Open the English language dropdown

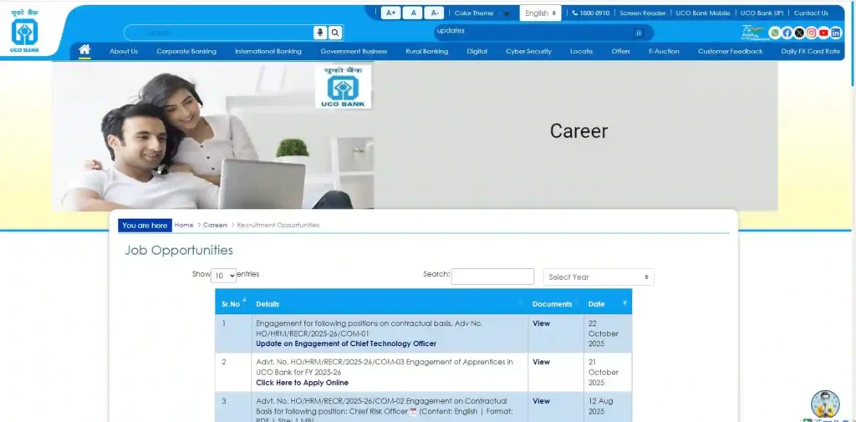[x=541, y=13]
